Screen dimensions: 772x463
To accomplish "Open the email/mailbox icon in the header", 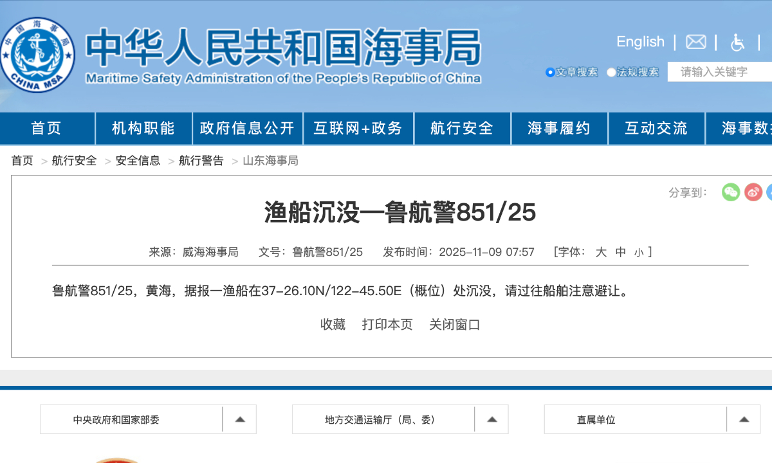I will (x=695, y=42).
